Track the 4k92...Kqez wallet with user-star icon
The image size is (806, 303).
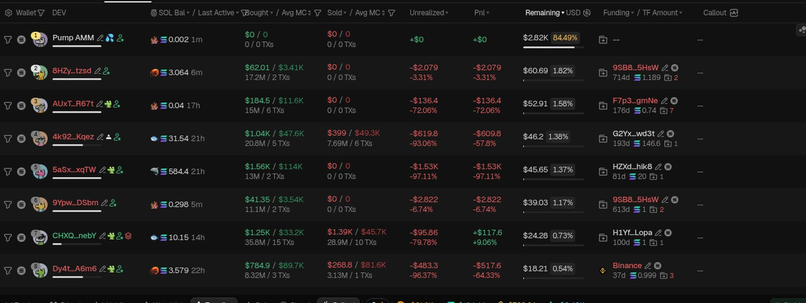[117, 137]
